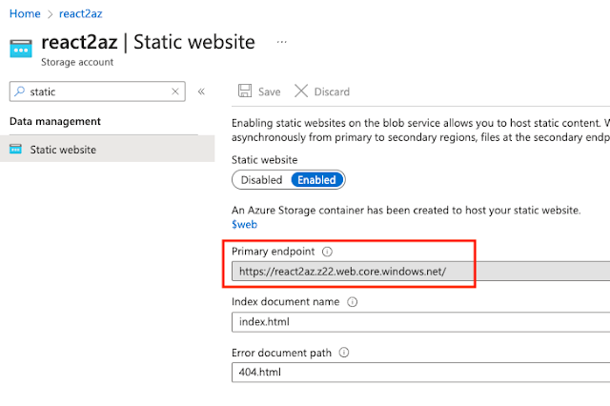The width and height of the screenshot is (610, 406).
Task: Click the Error document path field
Action: point(419,372)
